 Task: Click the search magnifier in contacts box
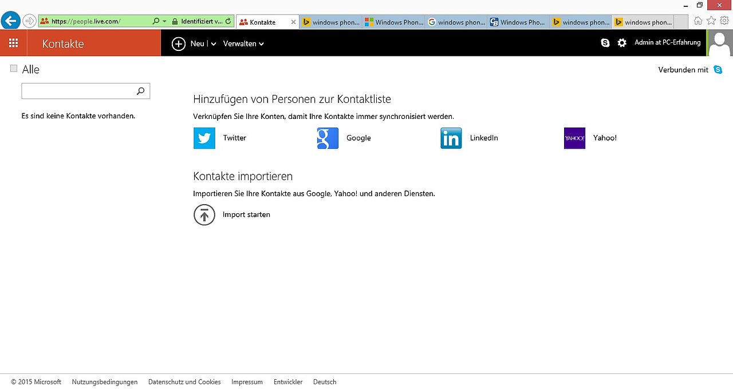141,91
